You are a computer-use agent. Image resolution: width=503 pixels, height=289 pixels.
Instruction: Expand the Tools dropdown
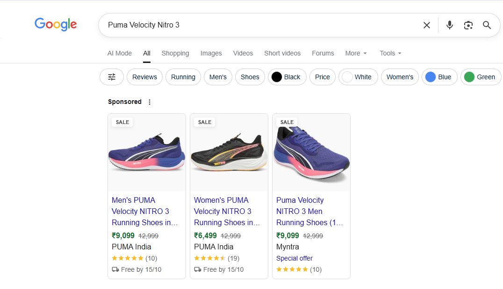click(x=390, y=53)
